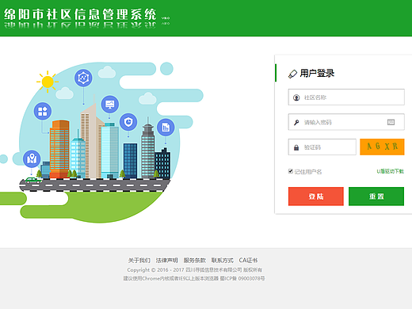Open the 关于我们 footer link
Viewport: 412px width, 309px height.
point(139,261)
